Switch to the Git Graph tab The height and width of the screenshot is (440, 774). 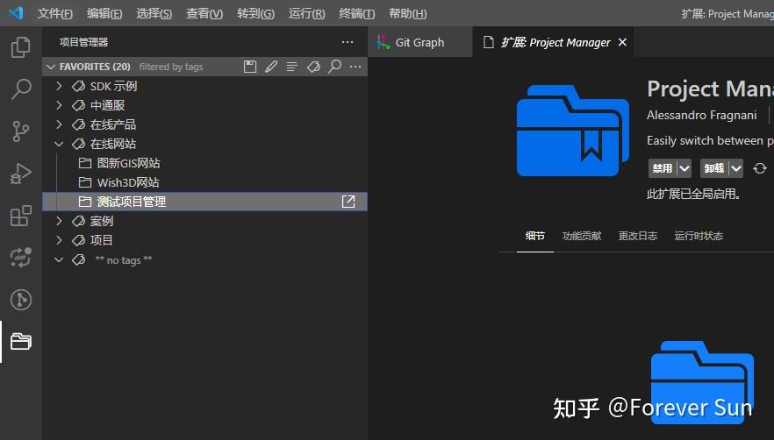click(419, 42)
